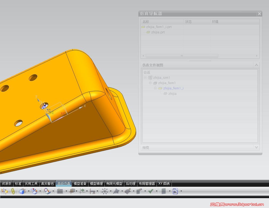
Task: Click the yellow chain link icon
Action: click(13, 191)
